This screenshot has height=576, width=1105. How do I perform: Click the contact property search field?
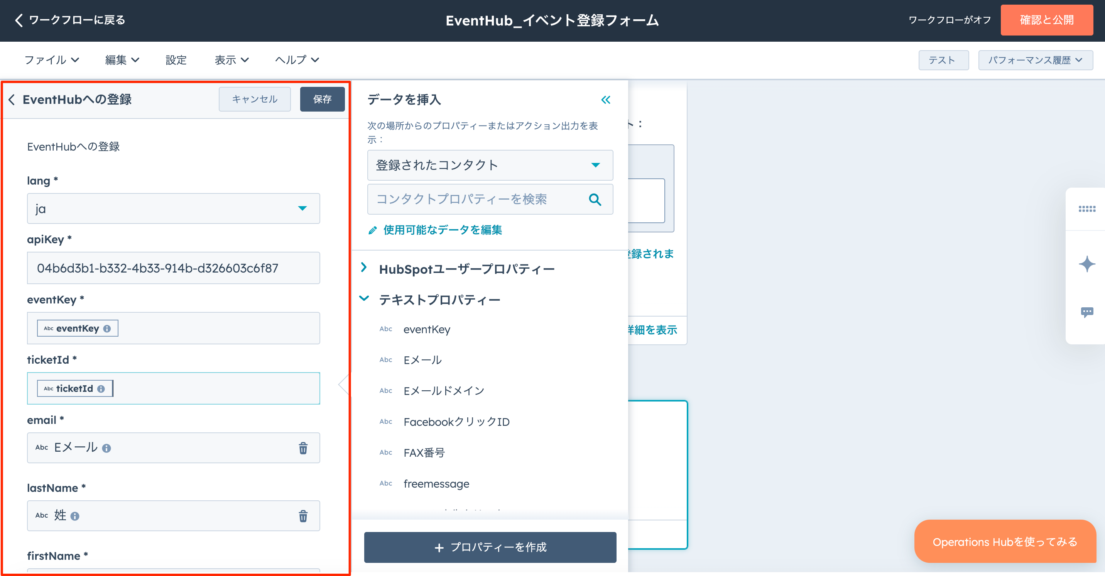point(490,199)
